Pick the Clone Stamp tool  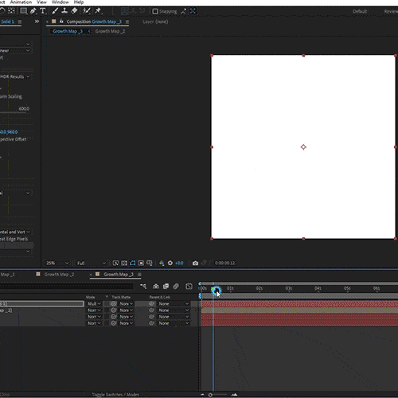coord(64,11)
